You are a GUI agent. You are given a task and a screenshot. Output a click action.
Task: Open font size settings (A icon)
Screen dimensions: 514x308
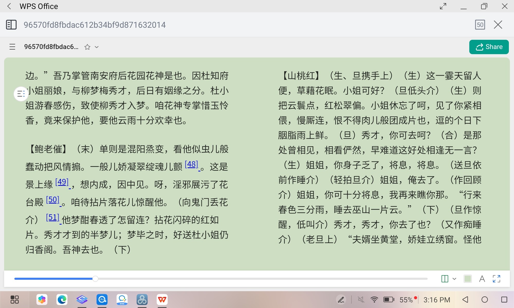click(482, 279)
